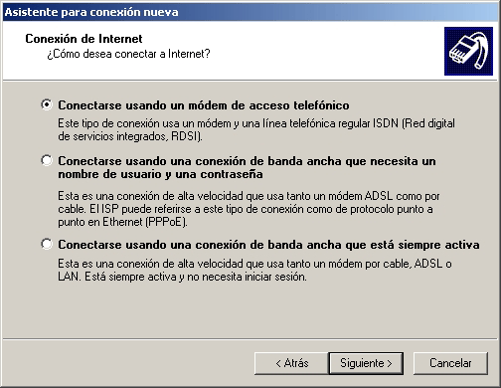Click 'LAN. Está siempre activa' description line
The image size is (501, 388).
click(182, 277)
